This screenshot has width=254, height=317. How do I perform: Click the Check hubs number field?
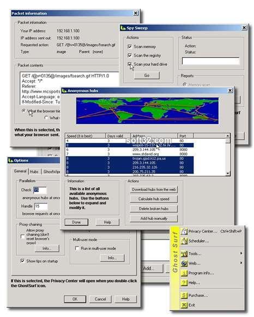(40, 190)
